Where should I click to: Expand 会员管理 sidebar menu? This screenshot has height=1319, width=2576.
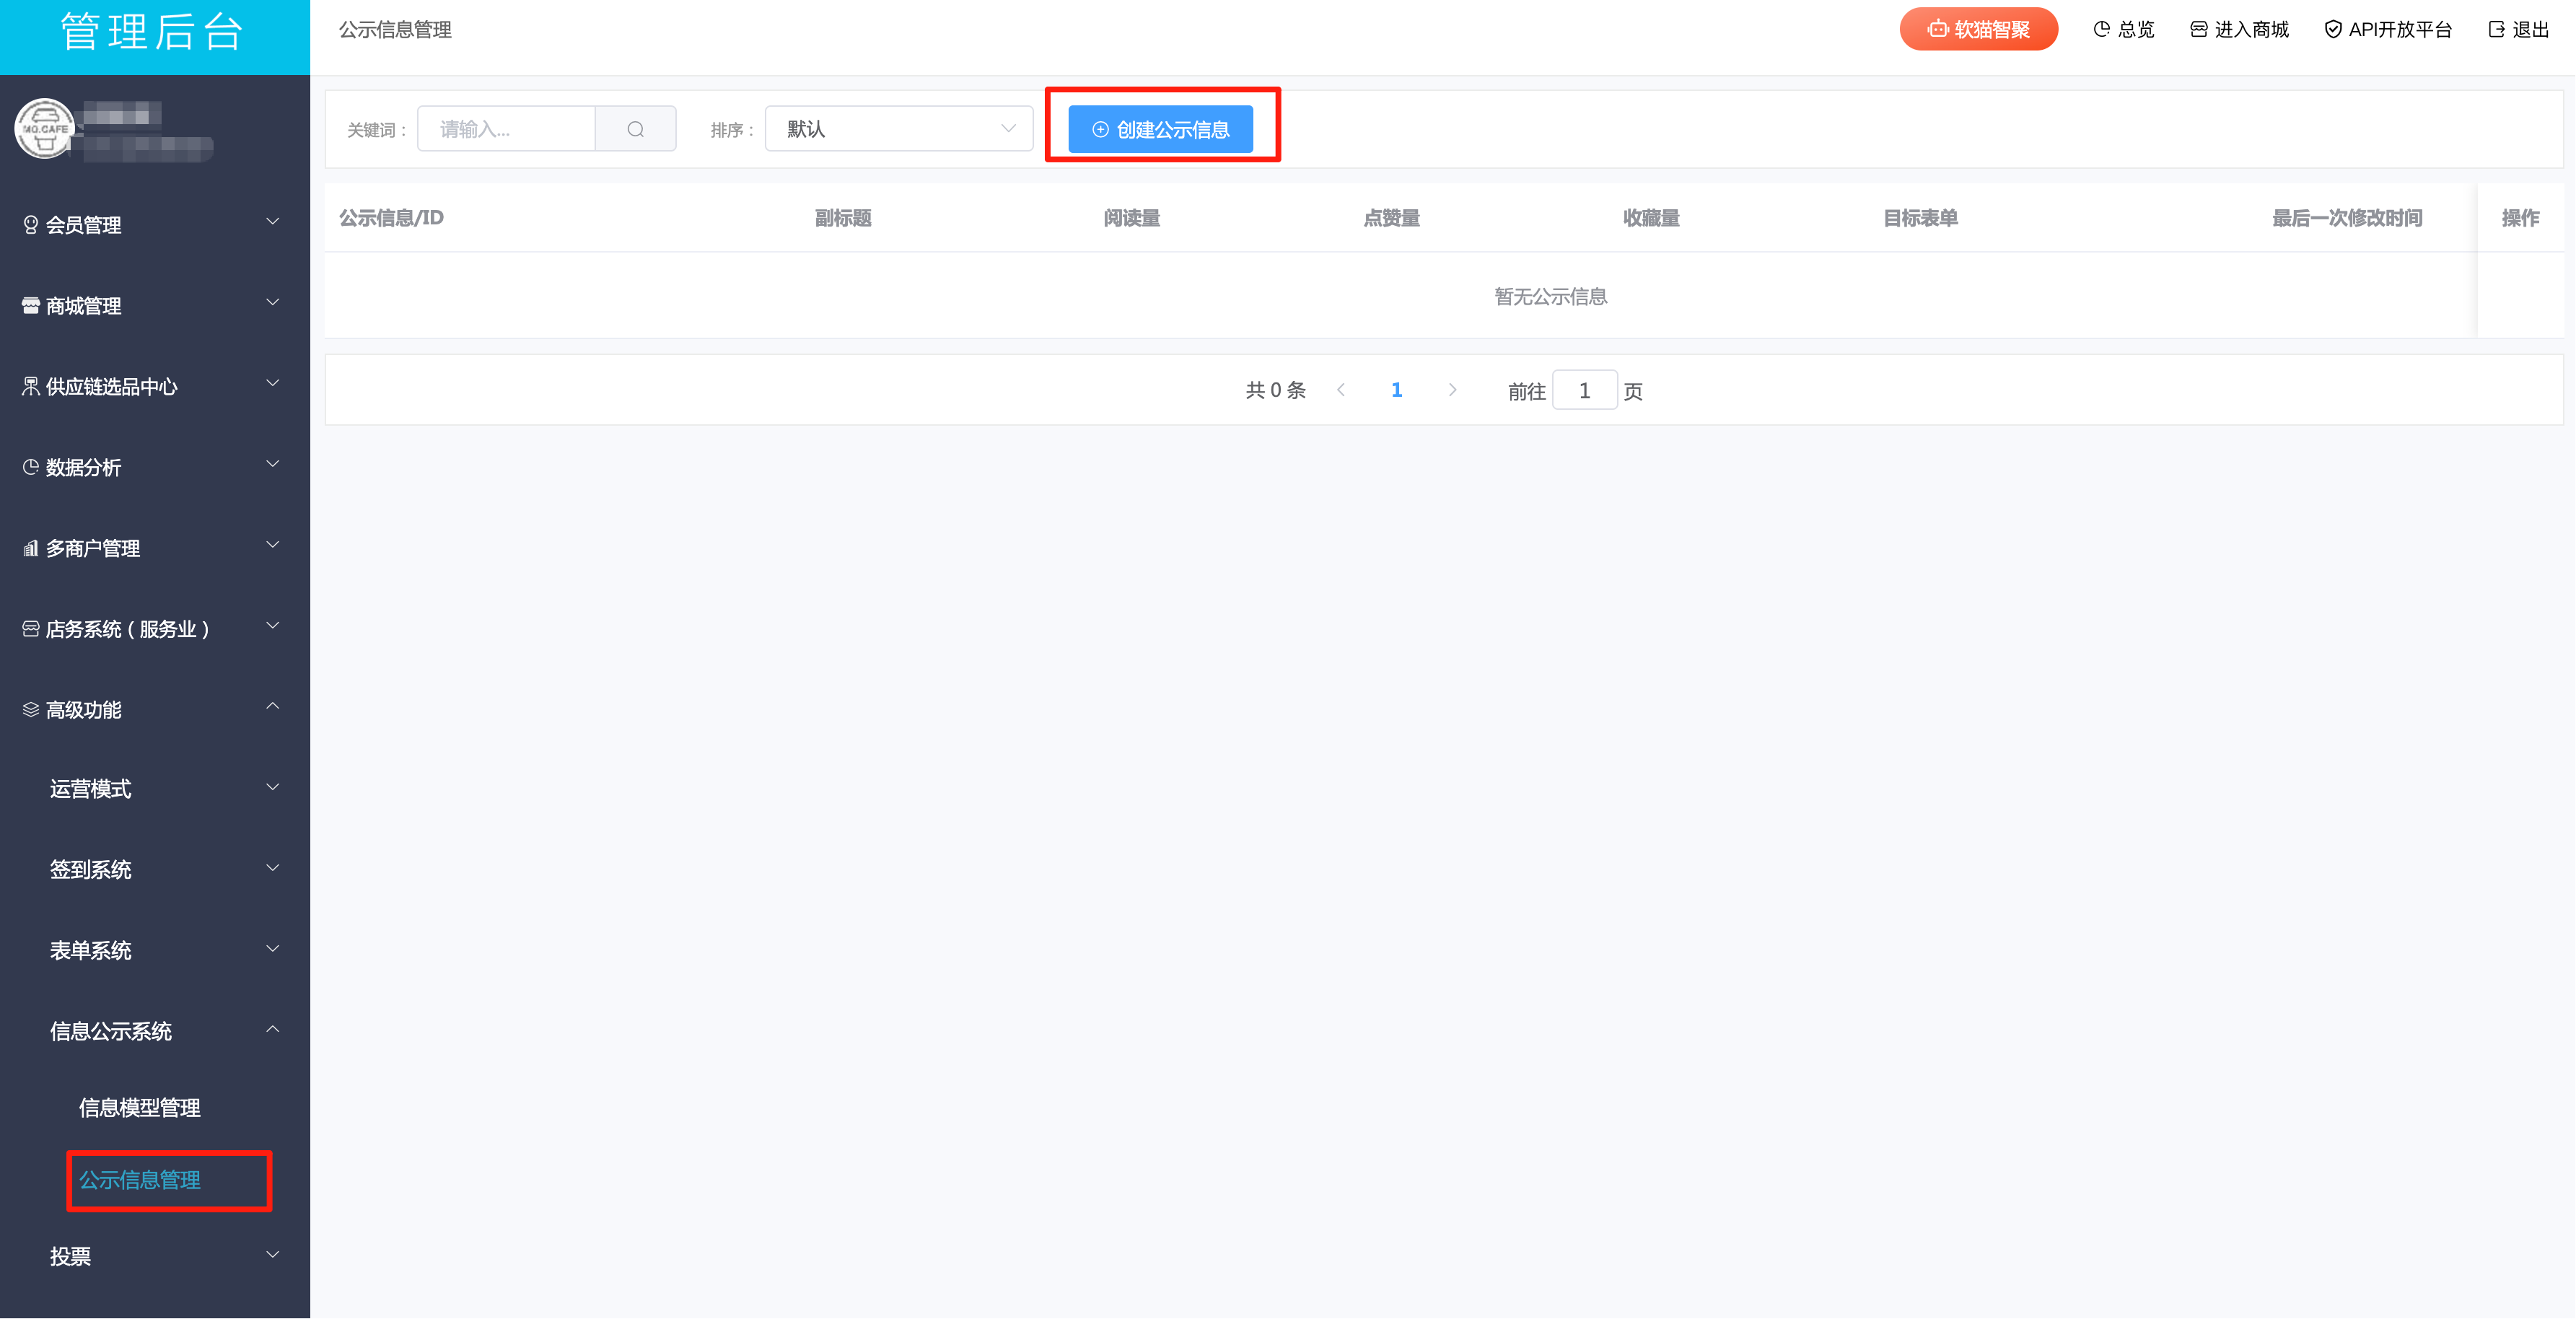click(x=150, y=224)
